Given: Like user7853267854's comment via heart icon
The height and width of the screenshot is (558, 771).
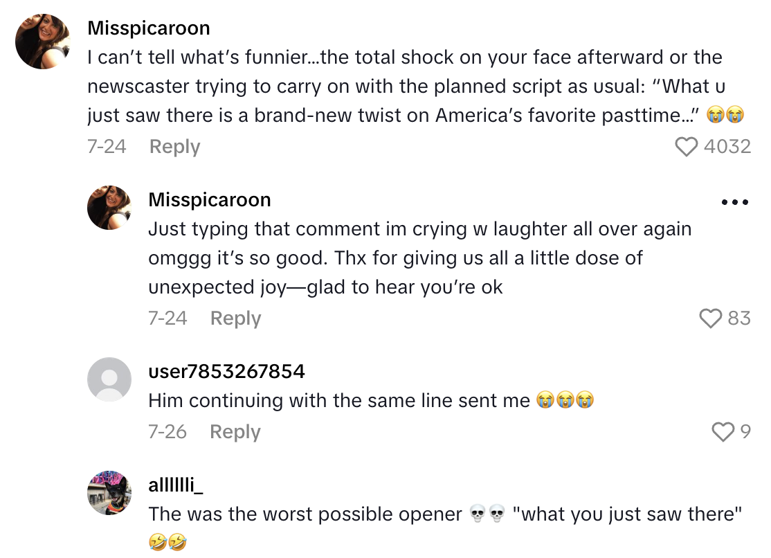Looking at the screenshot, I should pyautogui.click(x=723, y=431).
